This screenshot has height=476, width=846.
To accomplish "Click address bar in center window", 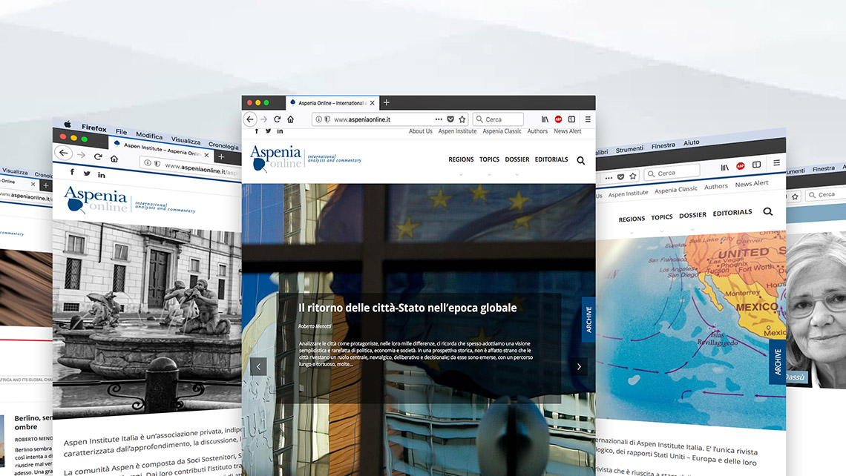I will point(390,119).
